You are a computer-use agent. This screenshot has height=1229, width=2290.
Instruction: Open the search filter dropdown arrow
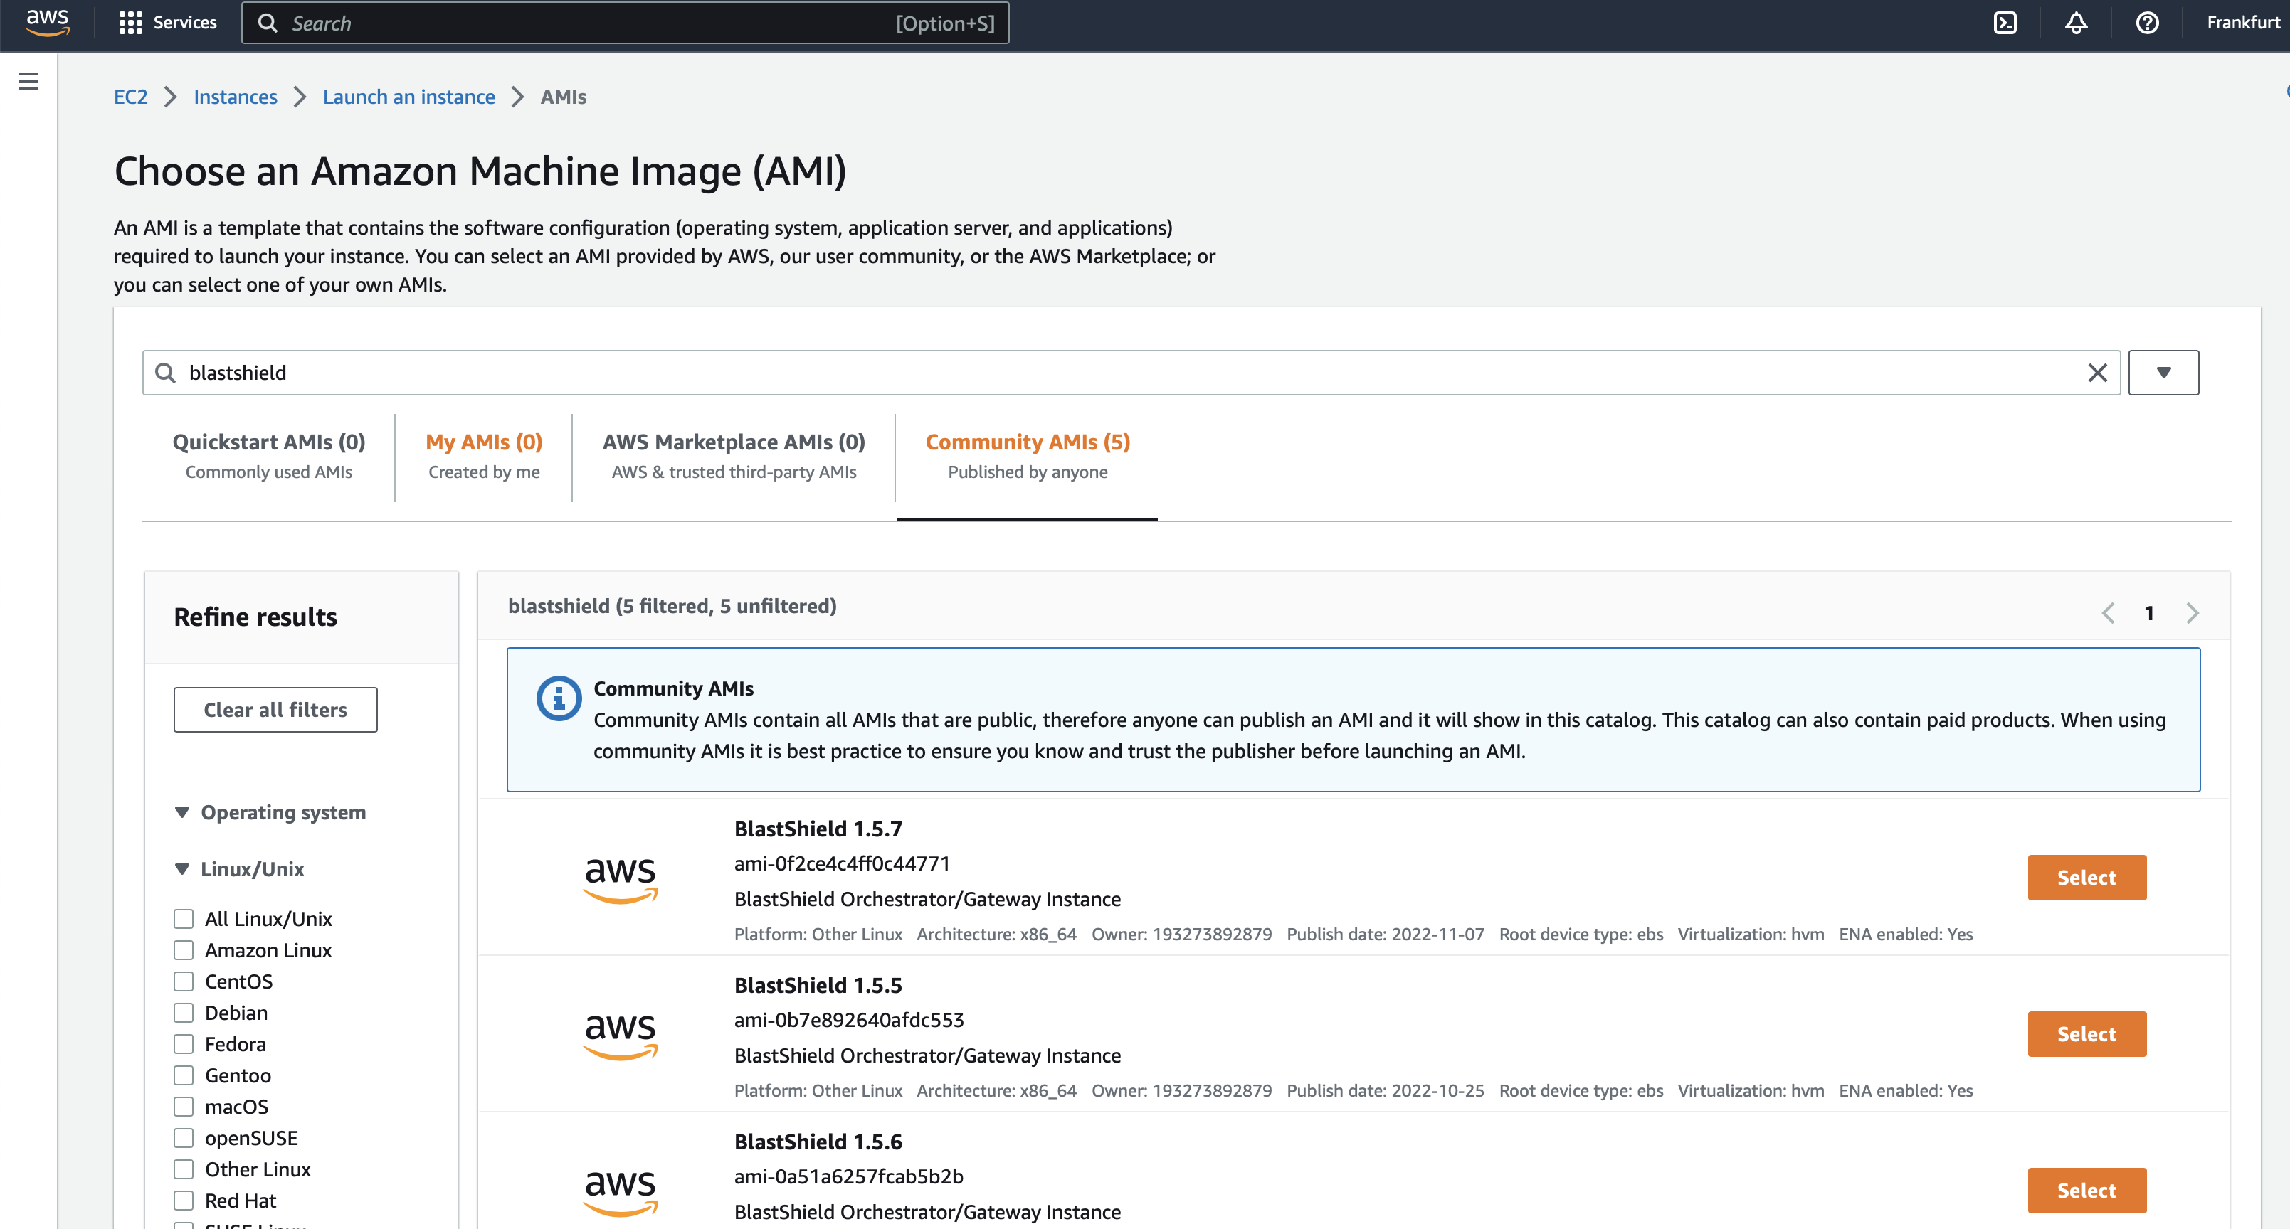2163,373
